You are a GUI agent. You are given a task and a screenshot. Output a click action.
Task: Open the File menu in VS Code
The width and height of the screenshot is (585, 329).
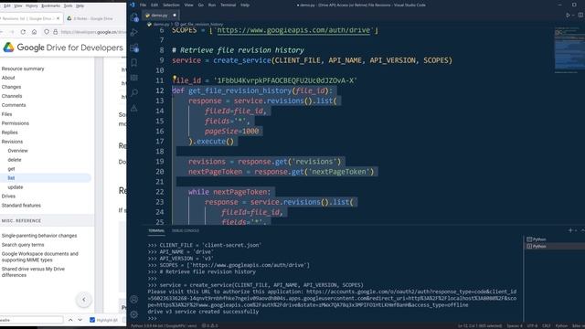(143, 5)
